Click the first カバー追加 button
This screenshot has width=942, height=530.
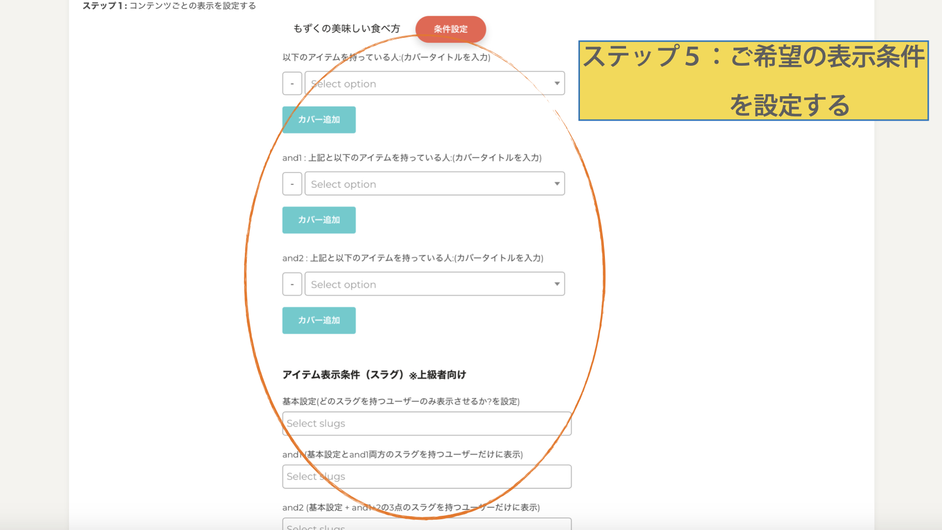(319, 120)
